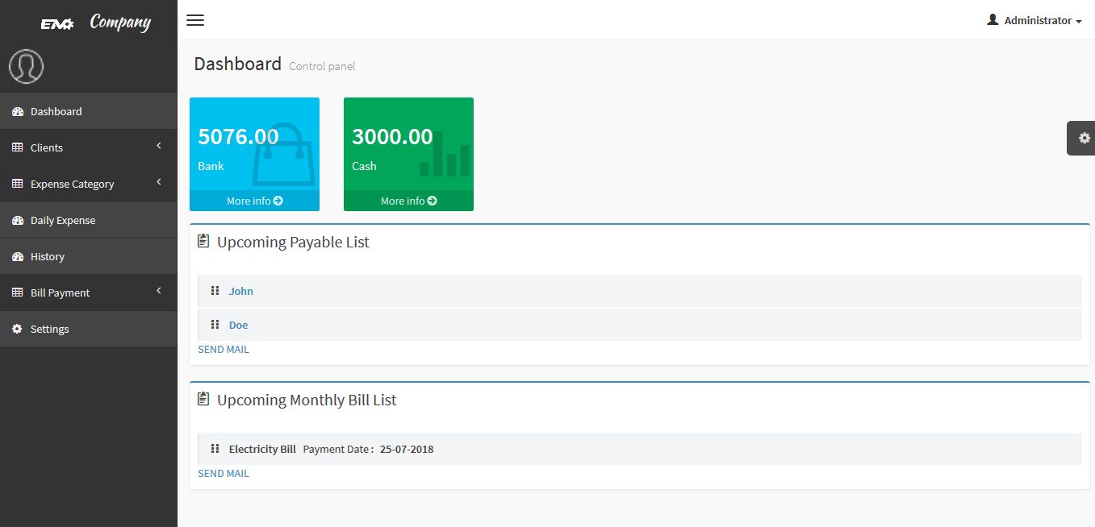Expand the Bill Payment submenu chevron
This screenshot has width=1095, height=527.
tap(159, 291)
